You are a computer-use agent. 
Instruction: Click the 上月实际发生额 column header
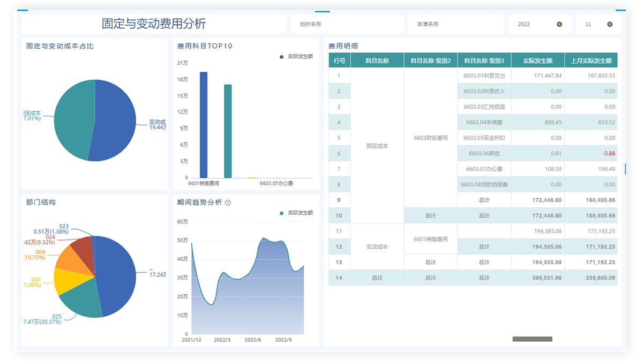coord(590,60)
